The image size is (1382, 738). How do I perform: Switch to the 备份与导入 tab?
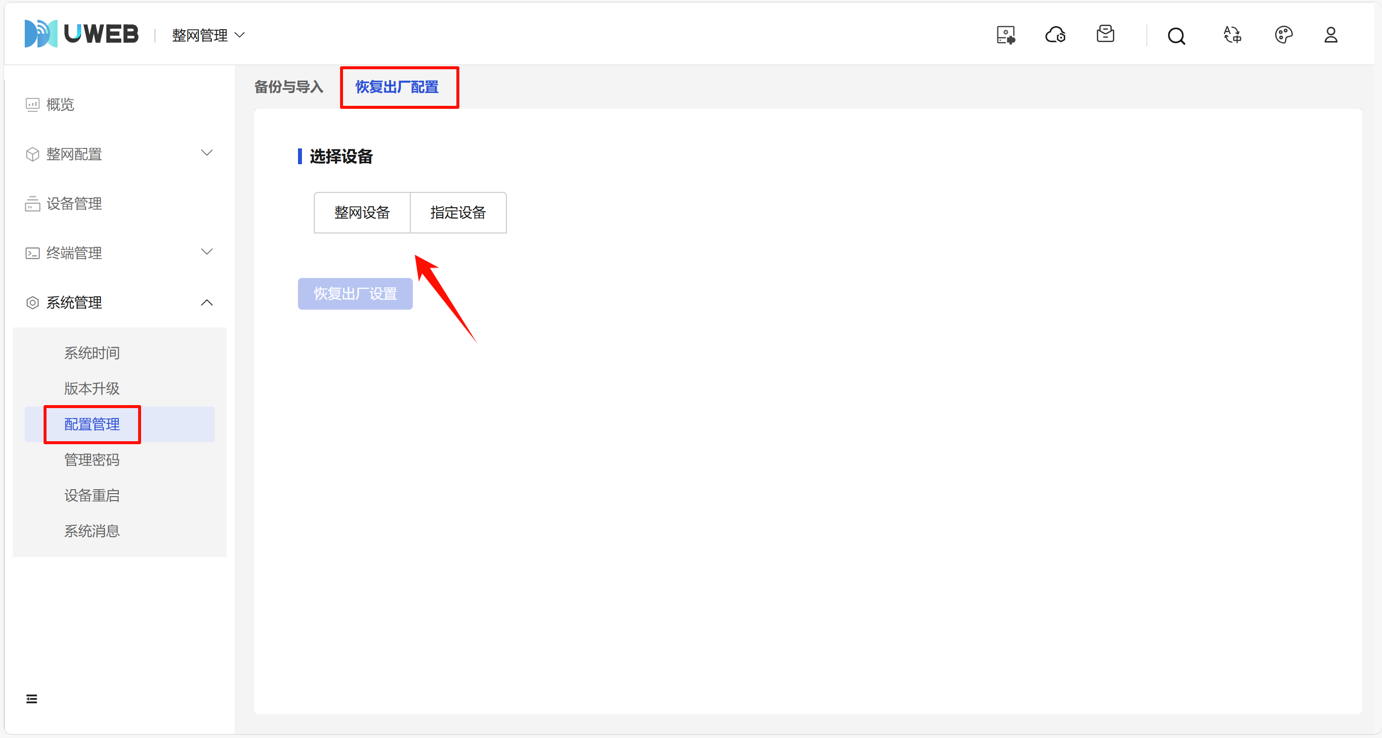click(x=289, y=87)
